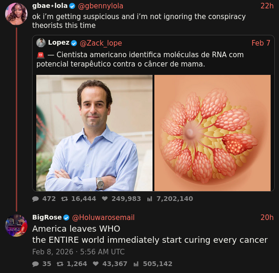
Task: Open the photo of man in blue shirt
Action: (94, 133)
